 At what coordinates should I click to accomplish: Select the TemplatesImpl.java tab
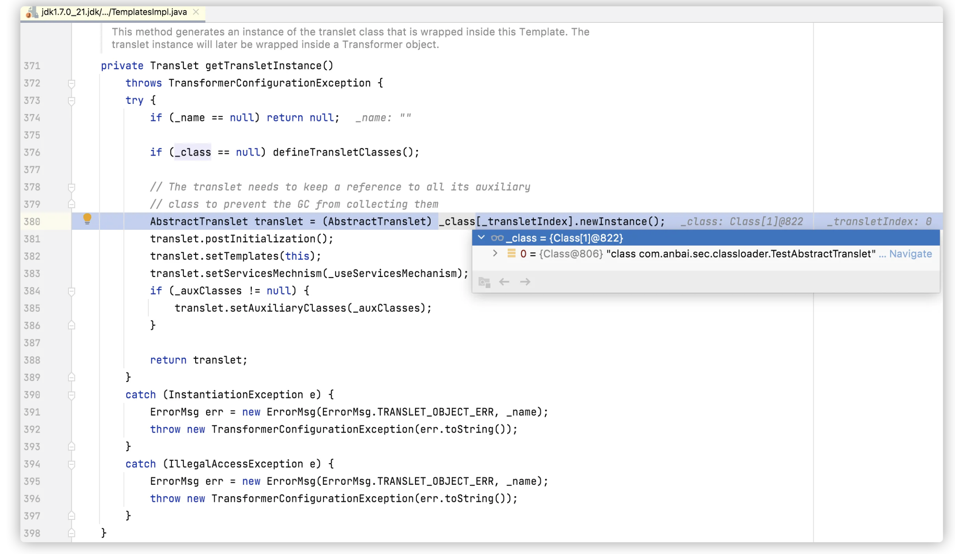(114, 12)
